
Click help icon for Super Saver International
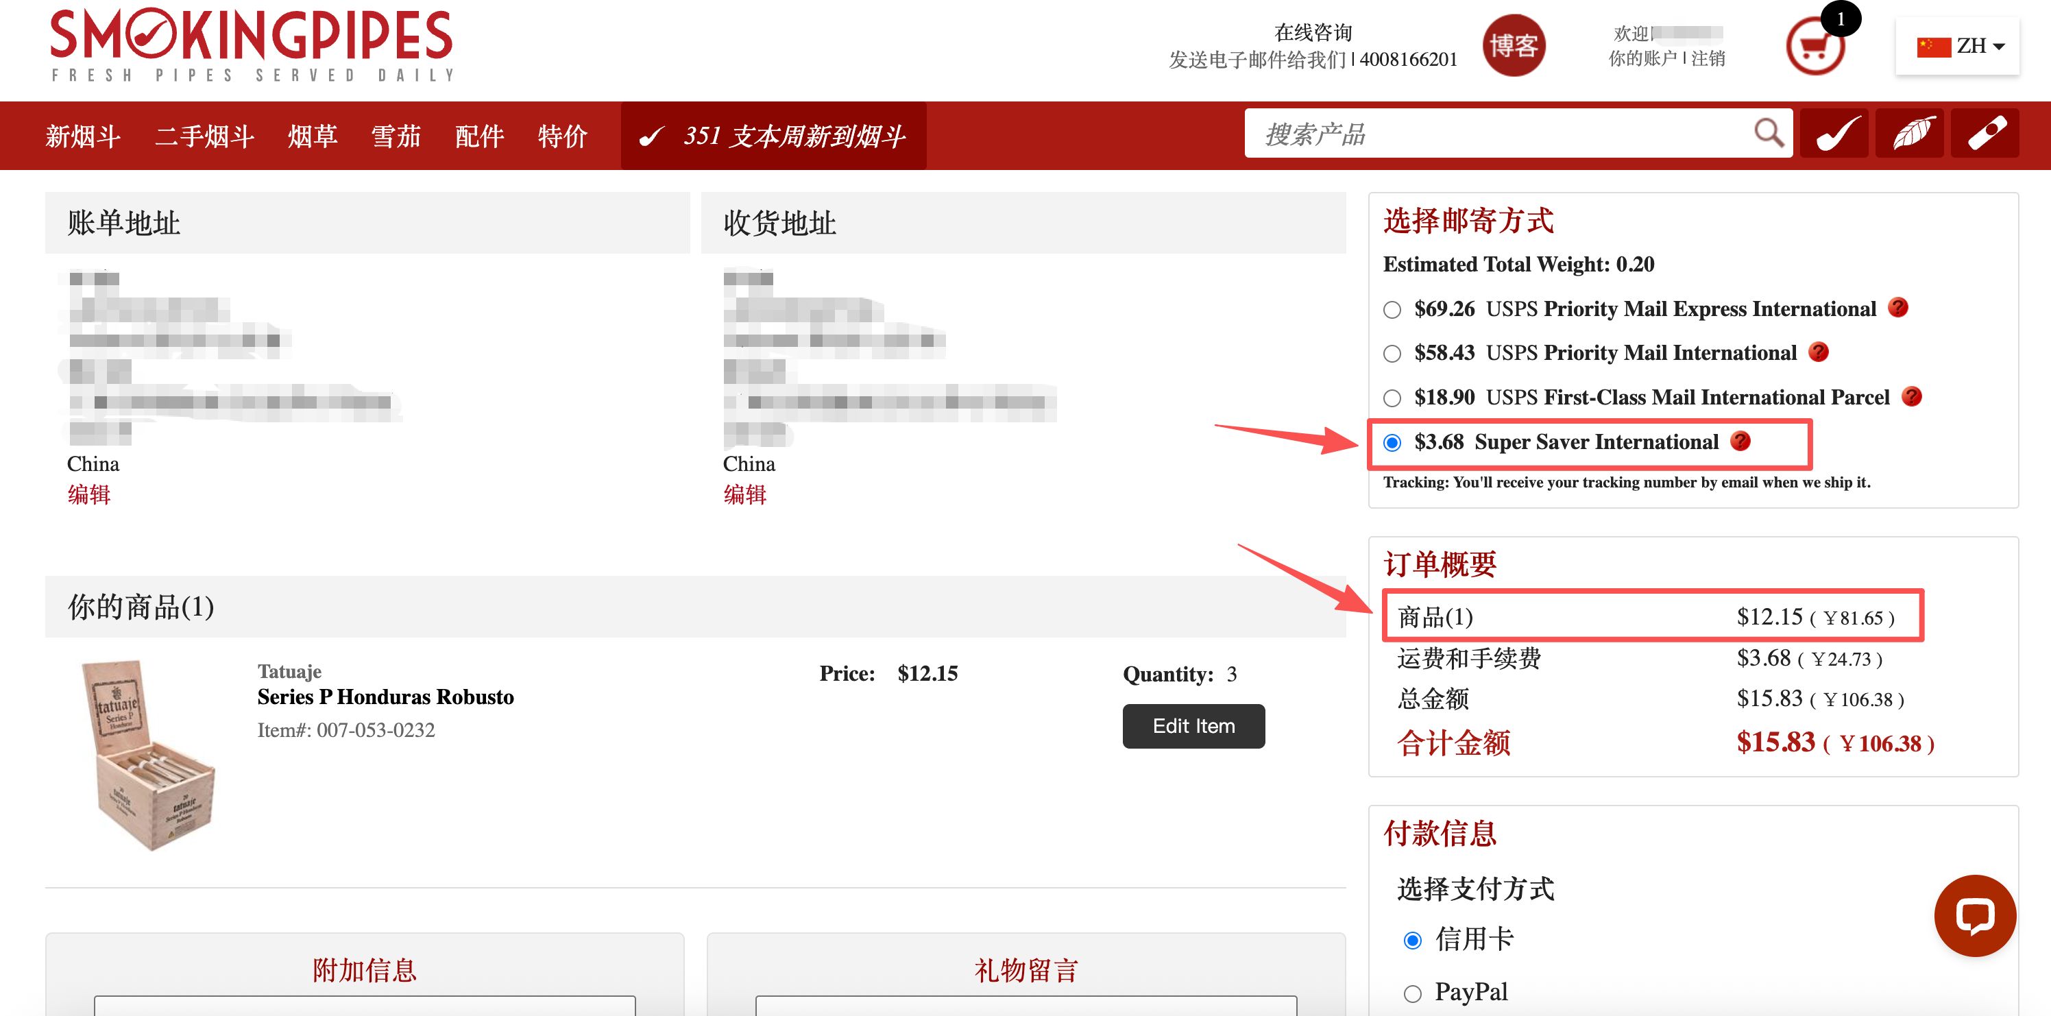[x=1740, y=440]
